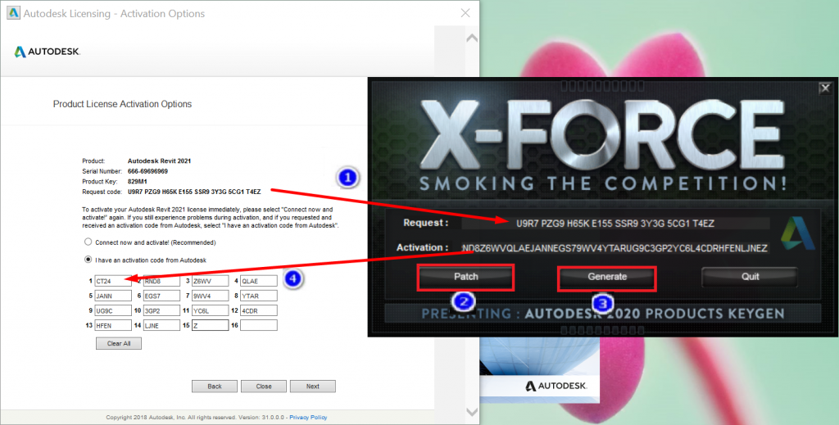Click the Activation field in X-Force window
Viewport: 839px width, 425px height.
pyautogui.click(x=615, y=249)
